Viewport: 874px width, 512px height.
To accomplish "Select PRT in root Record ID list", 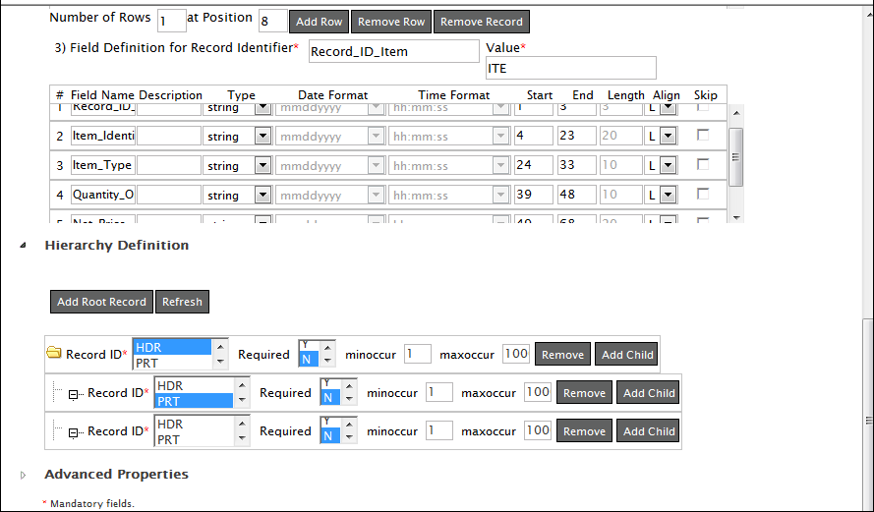I will [x=172, y=364].
